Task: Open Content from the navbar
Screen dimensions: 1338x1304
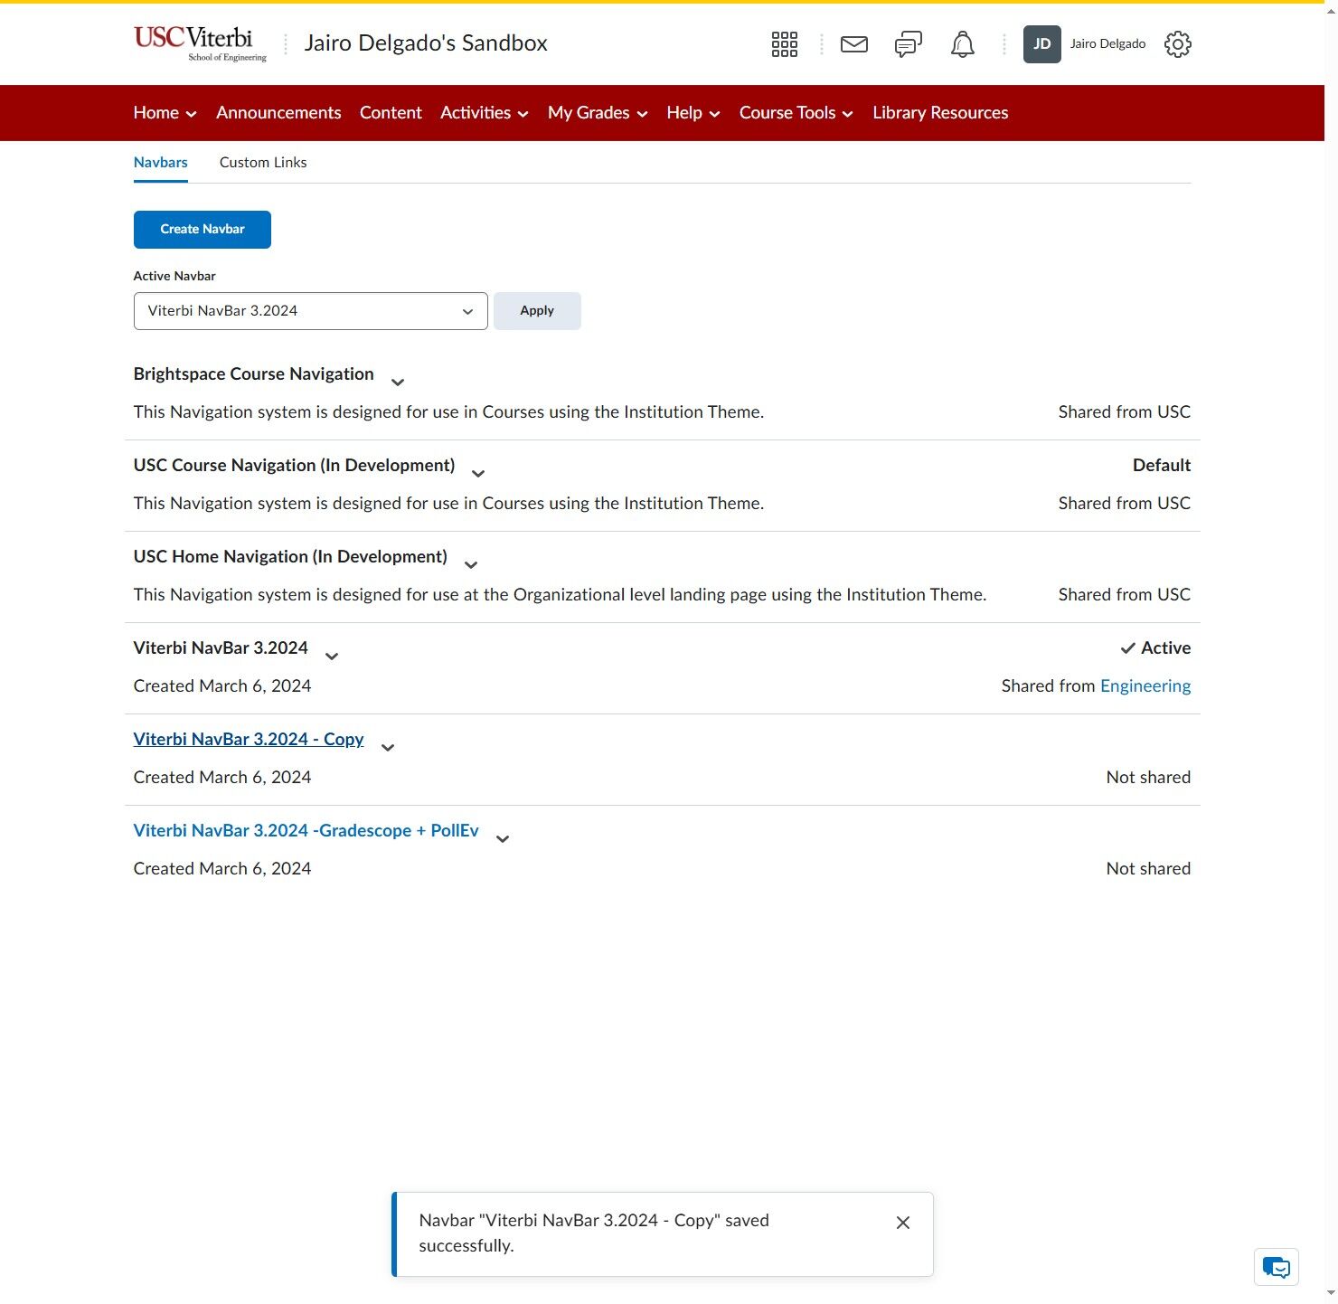Action: coord(391,113)
